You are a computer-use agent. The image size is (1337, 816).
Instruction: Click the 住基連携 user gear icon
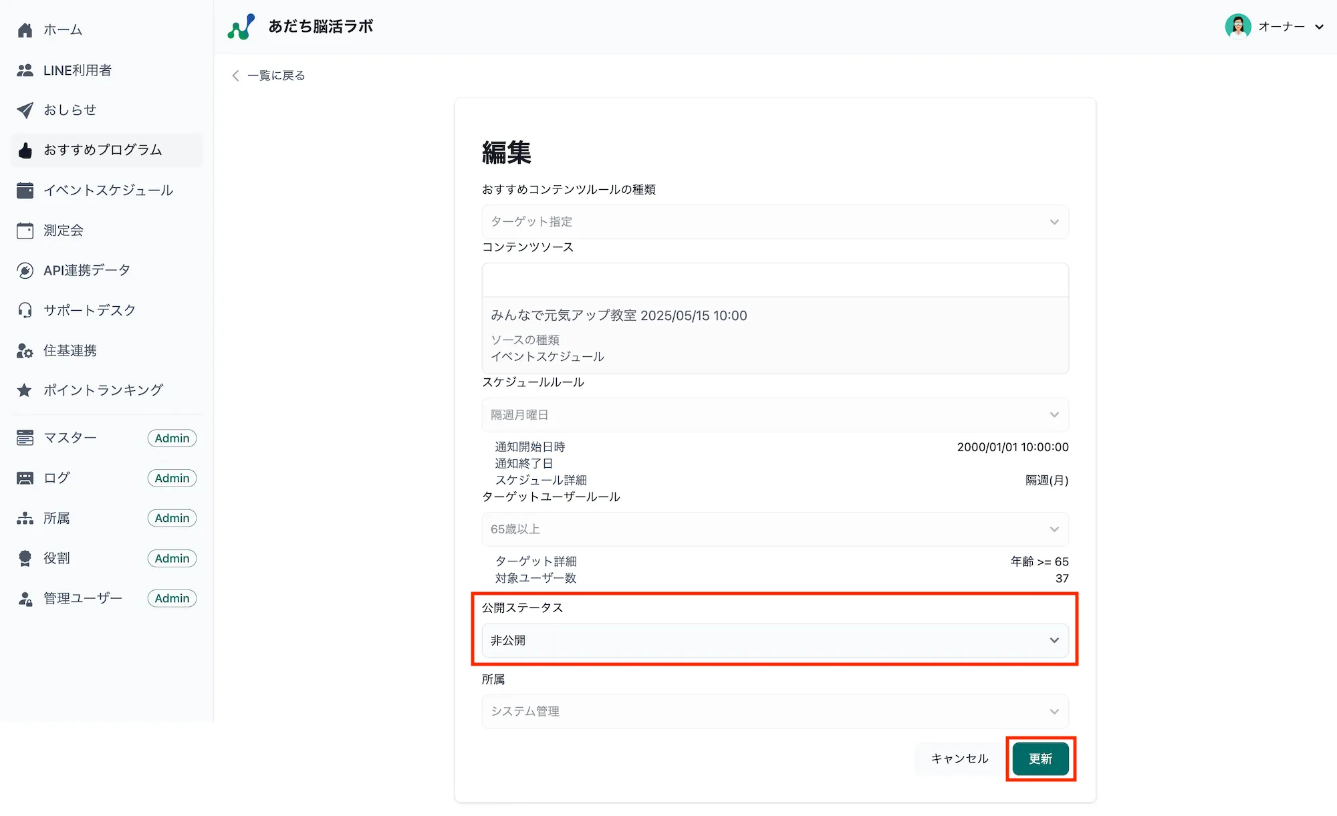point(25,351)
